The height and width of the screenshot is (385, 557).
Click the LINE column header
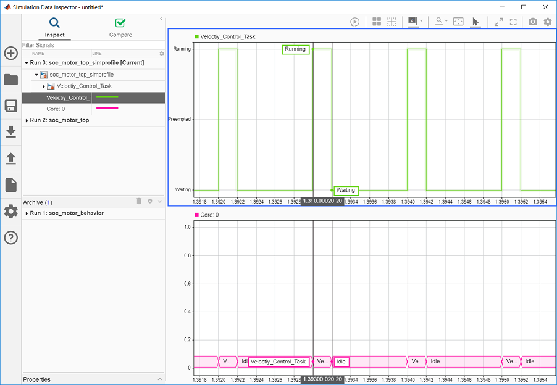point(97,54)
